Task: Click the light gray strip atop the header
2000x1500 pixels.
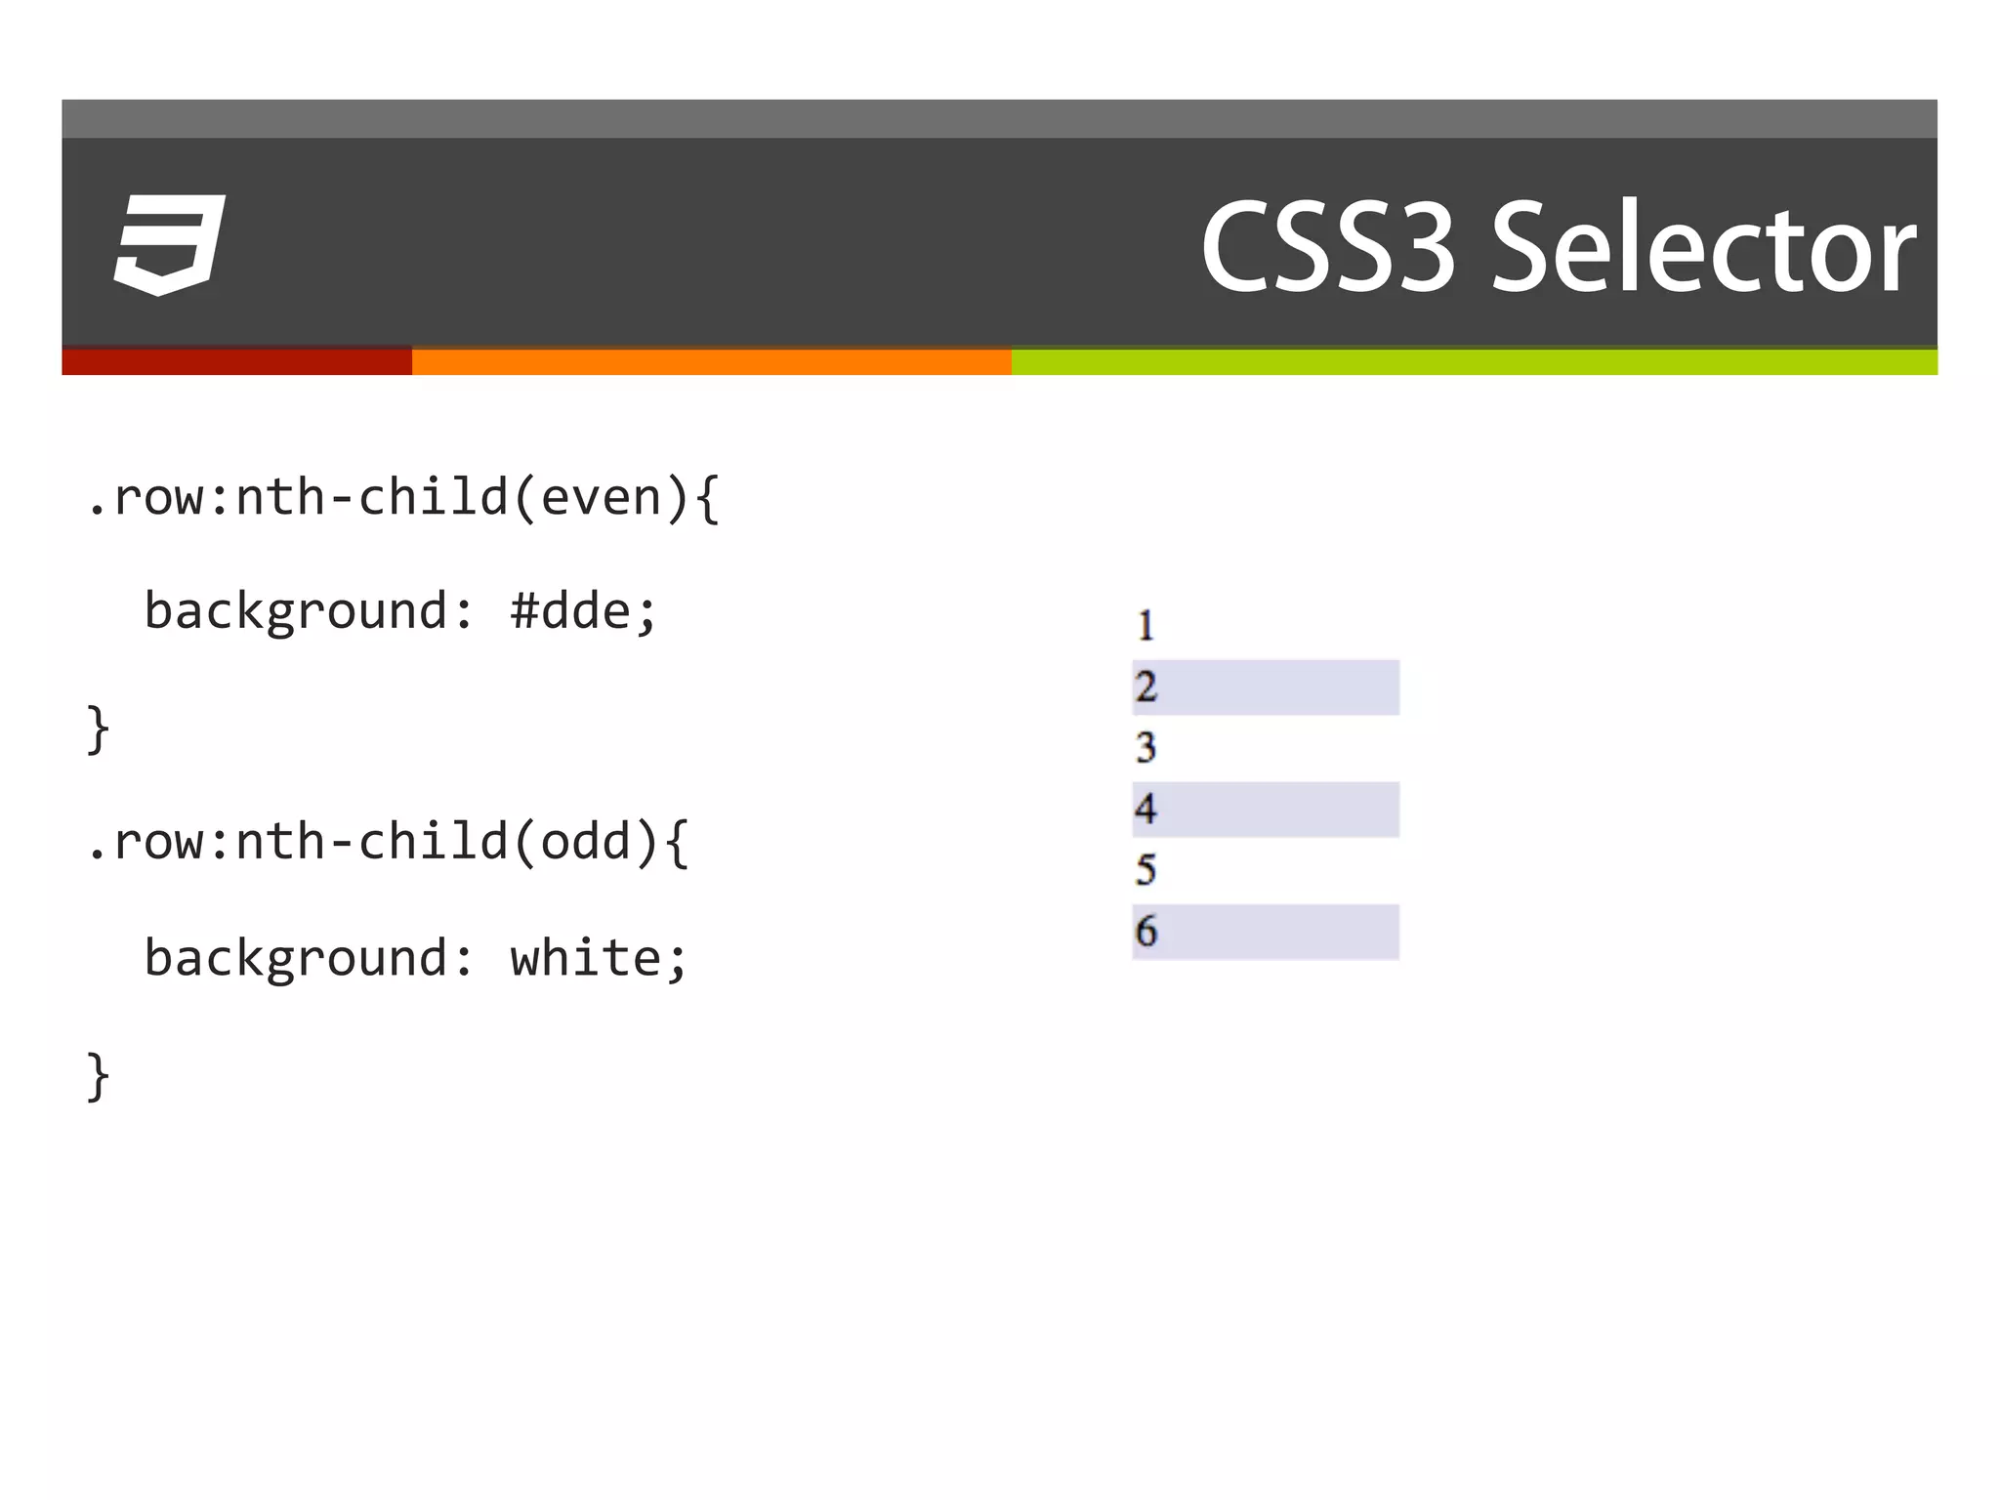Action: point(999,118)
